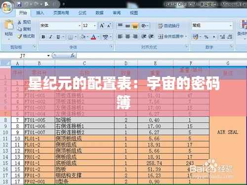Click the Merge & Center (合并后居中) button
Image resolution: width=247 pixels, height=185 pixels.
[171, 37]
